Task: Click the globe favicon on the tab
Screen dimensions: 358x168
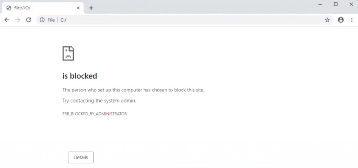Action: point(9,8)
